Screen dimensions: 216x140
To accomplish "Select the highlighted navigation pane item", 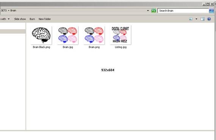I will [x=13, y=31].
